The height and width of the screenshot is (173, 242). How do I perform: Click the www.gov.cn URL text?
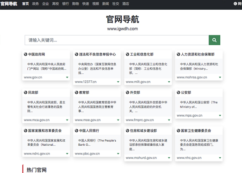point(33,77)
